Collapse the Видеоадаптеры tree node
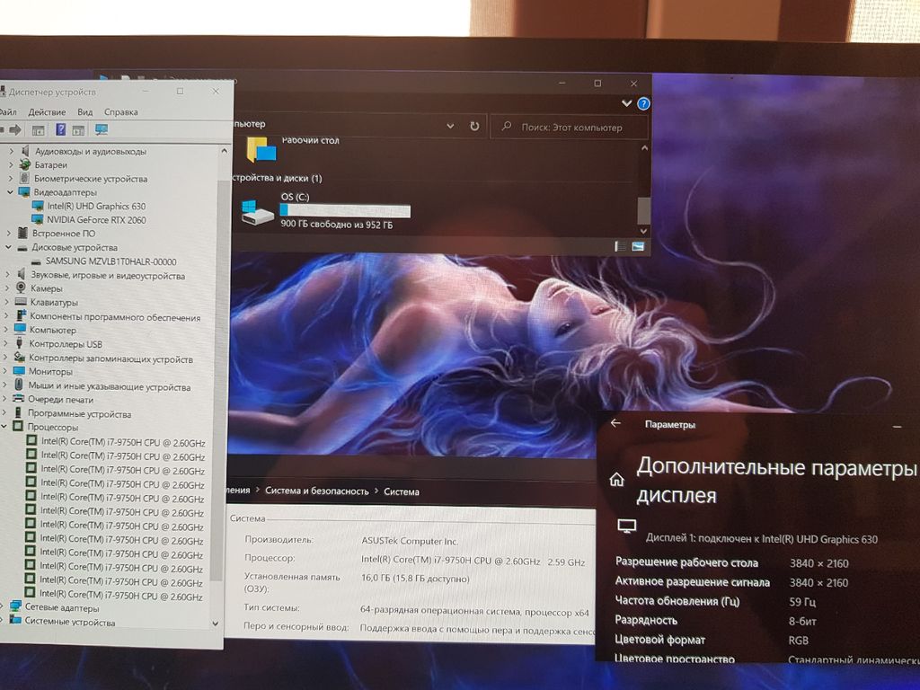This screenshot has width=920, height=690. [x=10, y=192]
